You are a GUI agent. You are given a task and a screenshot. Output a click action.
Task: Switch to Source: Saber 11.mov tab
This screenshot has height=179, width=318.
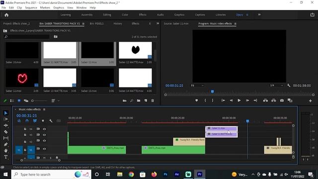(x=176, y=23)
